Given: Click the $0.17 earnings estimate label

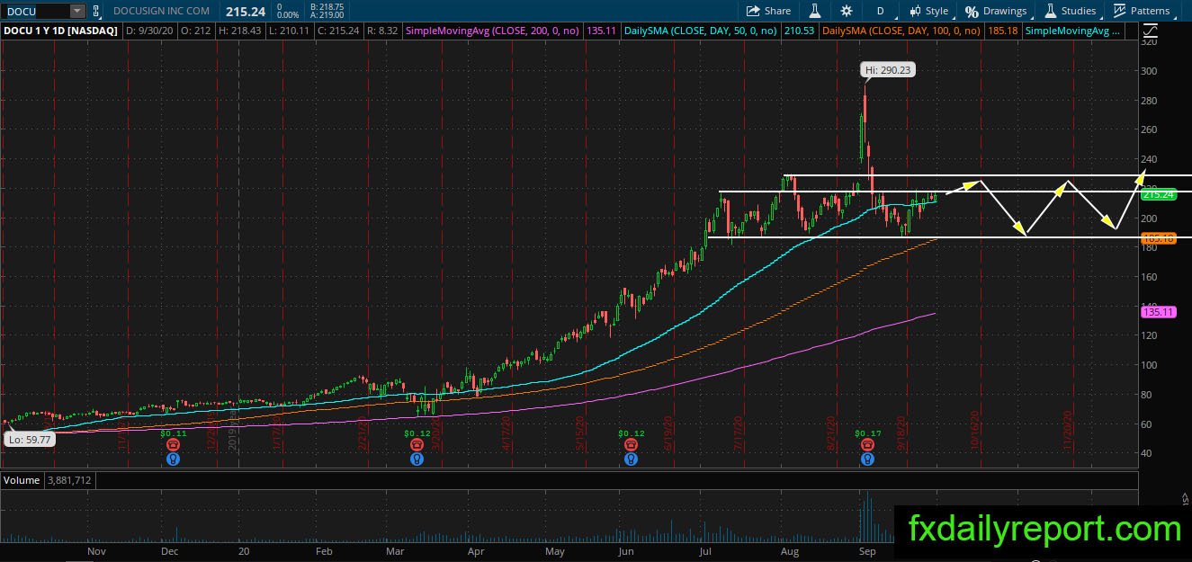Looking at the screenshot, I should (x=867, y=433).
